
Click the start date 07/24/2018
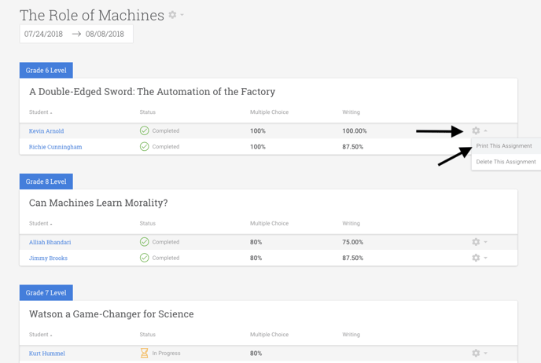[x=44, y=34]
